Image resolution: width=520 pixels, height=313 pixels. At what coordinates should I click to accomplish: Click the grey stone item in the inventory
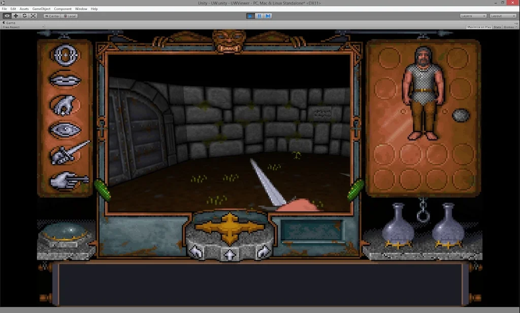pyautogui.click(x=461, y=115)
